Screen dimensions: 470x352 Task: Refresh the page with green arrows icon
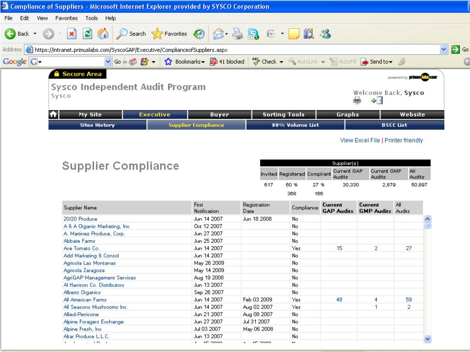tap(87, 34)
